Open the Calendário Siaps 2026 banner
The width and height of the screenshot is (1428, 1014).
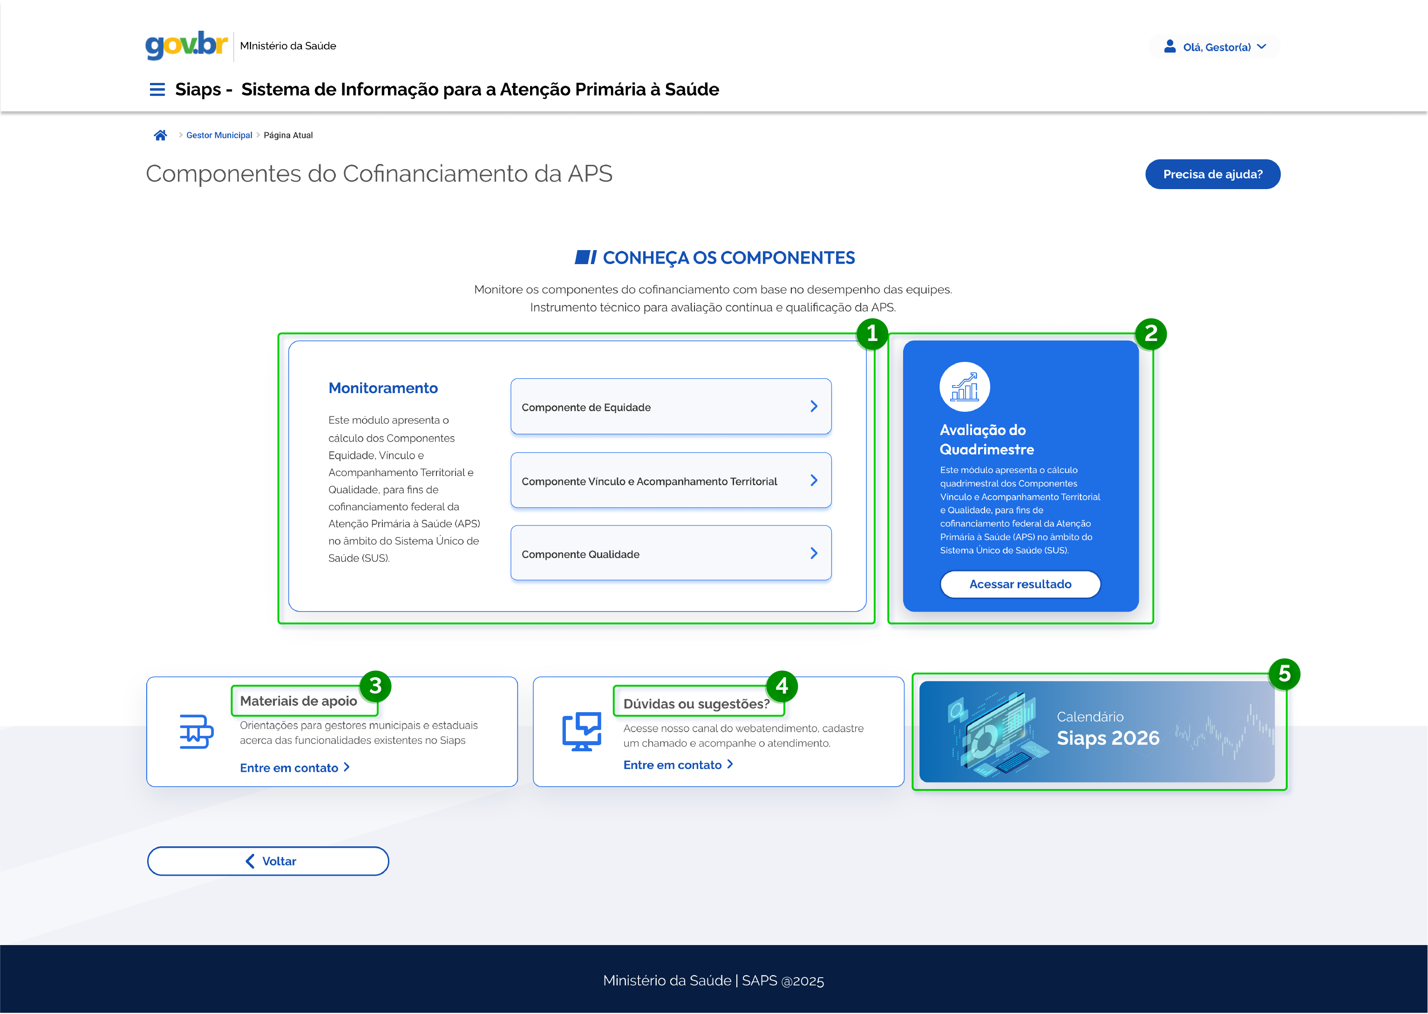(1096, 731)
